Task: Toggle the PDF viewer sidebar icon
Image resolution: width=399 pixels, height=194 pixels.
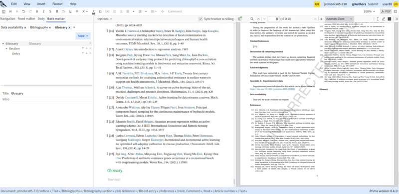Action: click(239, 19)
